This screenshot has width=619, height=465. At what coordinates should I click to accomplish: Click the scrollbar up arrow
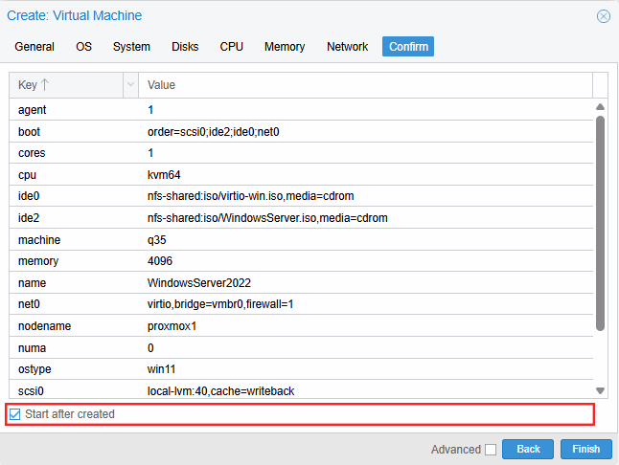tap(601, 107)
